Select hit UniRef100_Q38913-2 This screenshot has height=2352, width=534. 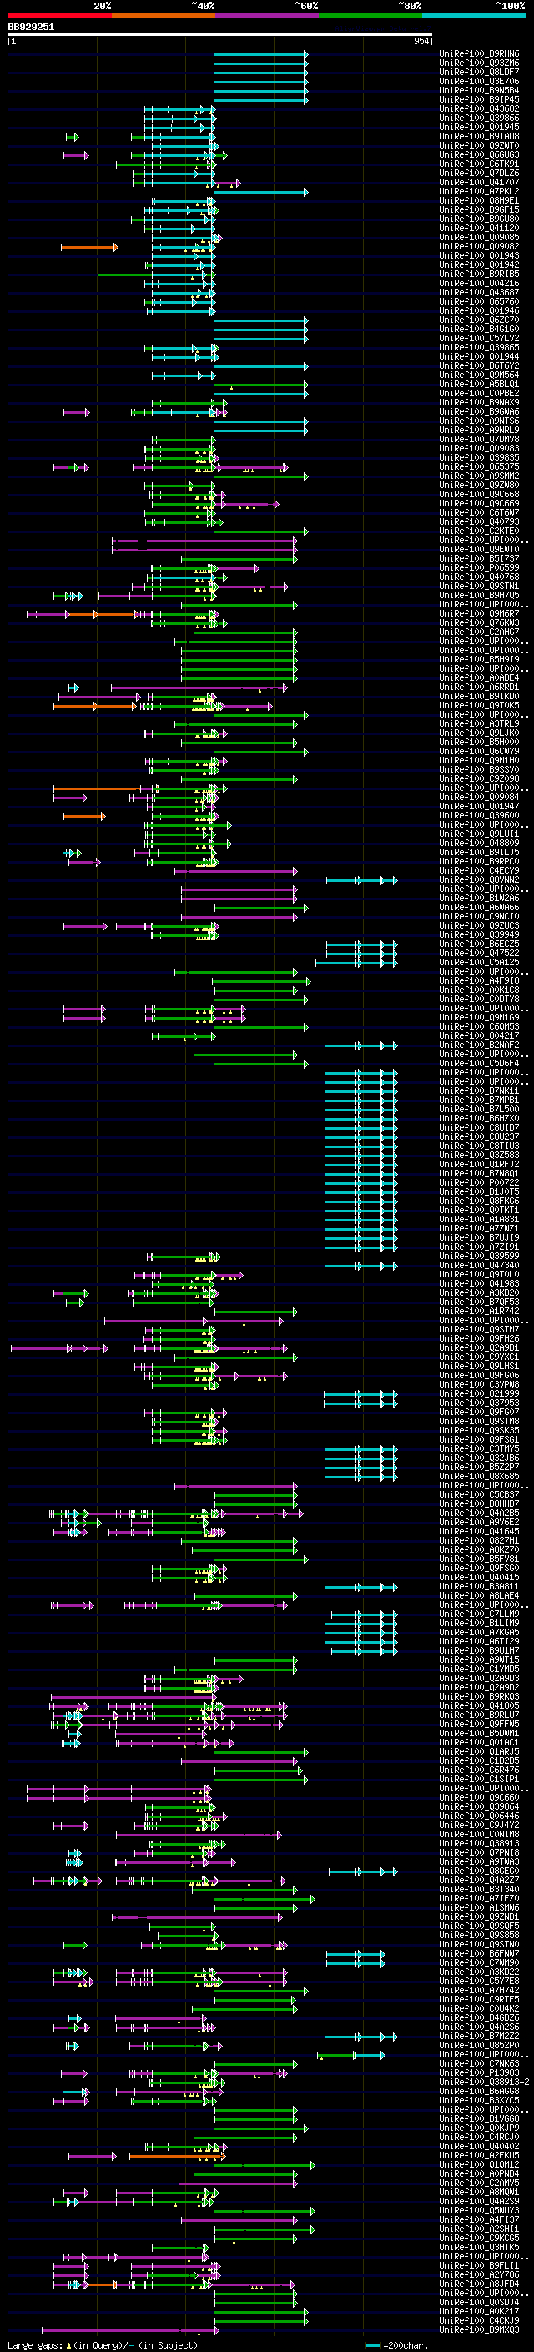click(x=485, y=2082)
